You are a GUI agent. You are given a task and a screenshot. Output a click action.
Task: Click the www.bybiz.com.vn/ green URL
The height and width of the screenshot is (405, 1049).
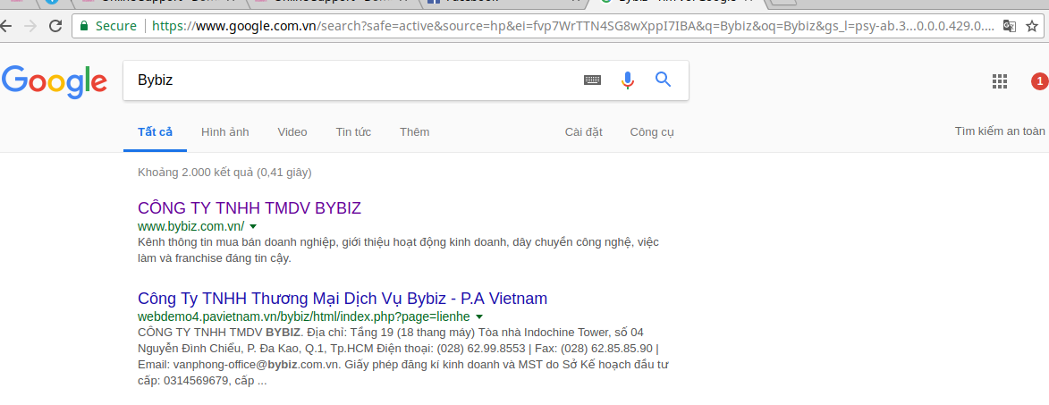pyautogui.click(x=191, y=226)
